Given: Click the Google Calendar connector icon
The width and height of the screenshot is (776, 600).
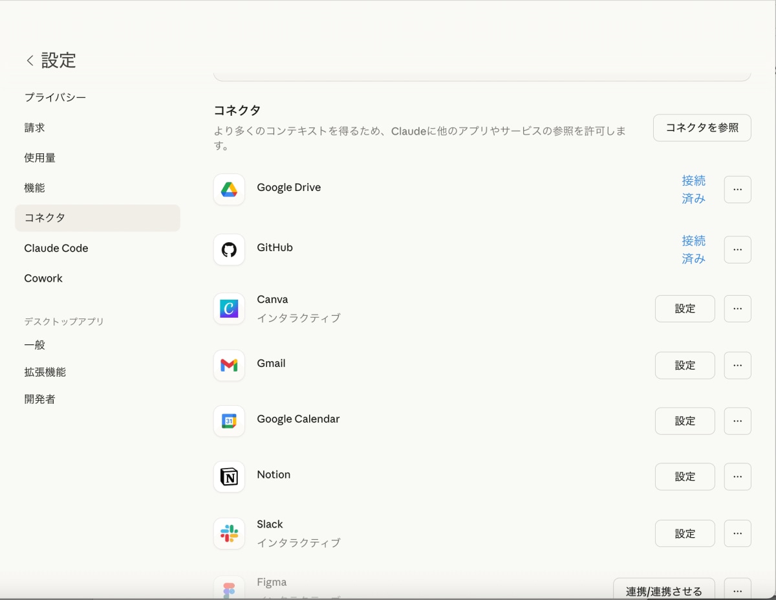Looking at the screenshot, I should tap(229, 421).
